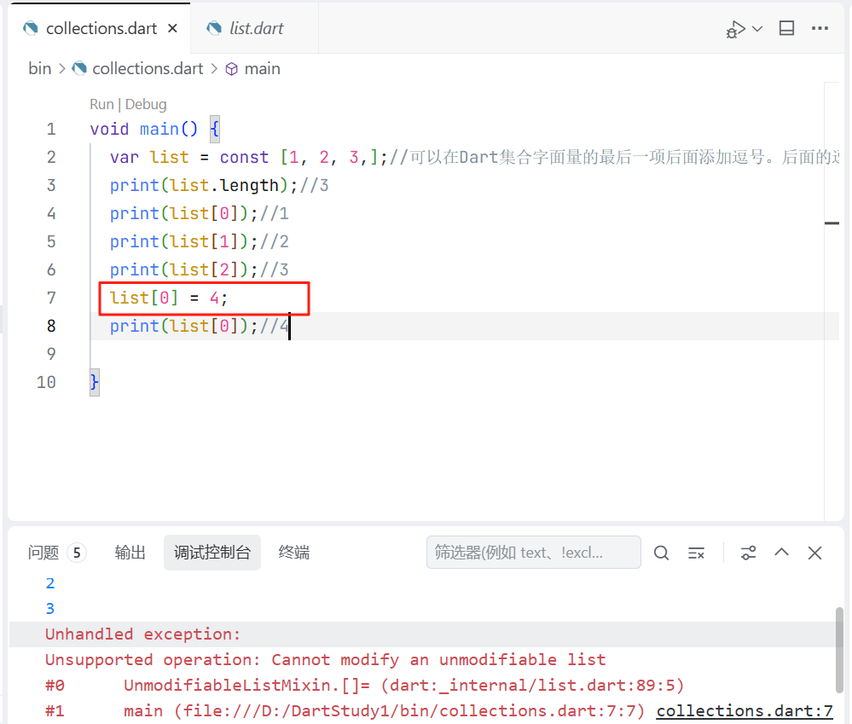Clear the debug console output

pyautogui.click(x=696, y=553)
